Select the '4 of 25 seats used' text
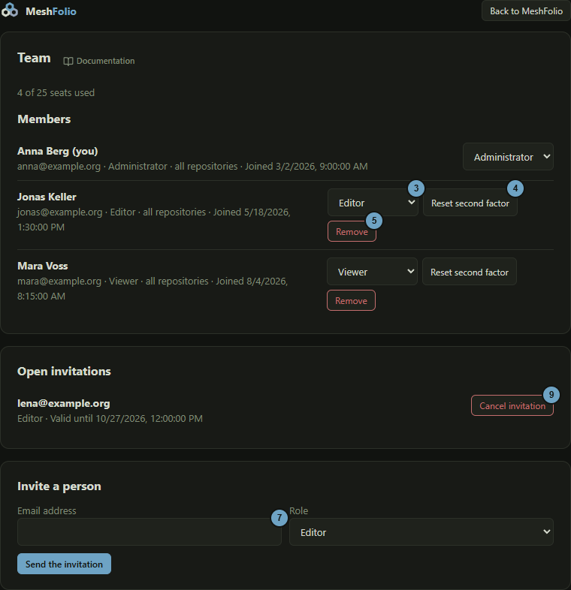The height and width of the screenshot is (590, 571). coord(56,92)
